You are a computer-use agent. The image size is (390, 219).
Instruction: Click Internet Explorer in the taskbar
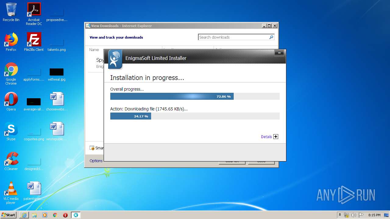pos(24,215)
